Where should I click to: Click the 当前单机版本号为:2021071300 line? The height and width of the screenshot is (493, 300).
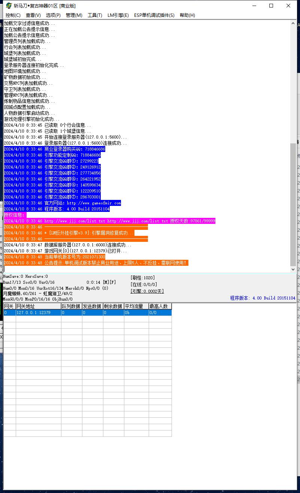(55, 257)
